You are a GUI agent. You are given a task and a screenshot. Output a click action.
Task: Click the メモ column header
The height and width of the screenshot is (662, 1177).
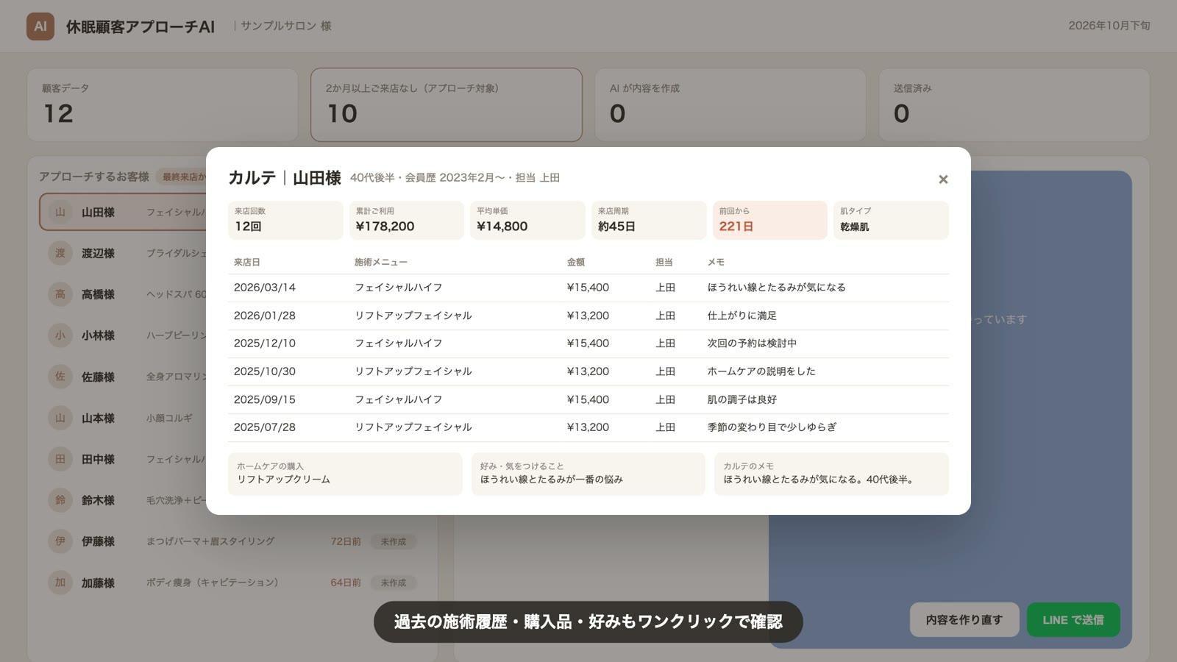[716, 262]
